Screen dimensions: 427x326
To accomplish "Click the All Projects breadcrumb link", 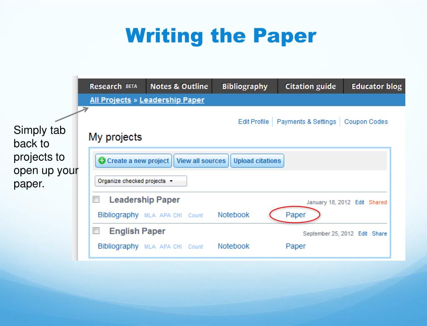I will pos(111,100).
